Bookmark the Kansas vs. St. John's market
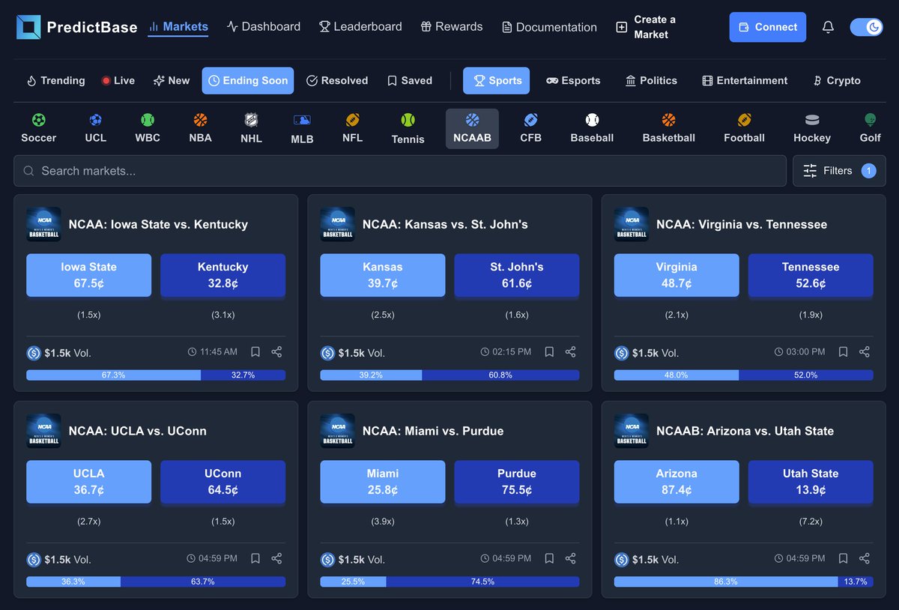The height and width of the screenshot is (610, 899). [549, 351]
